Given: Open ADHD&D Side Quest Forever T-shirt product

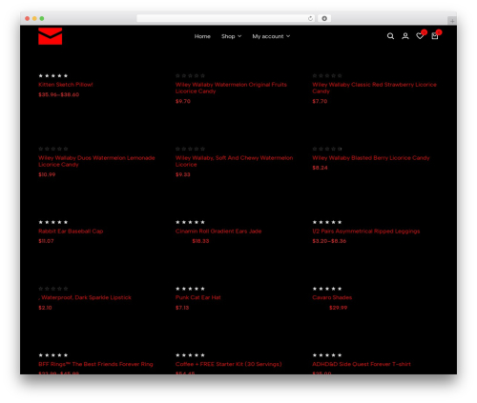Looking at the screenshot, I should (362, 364).
